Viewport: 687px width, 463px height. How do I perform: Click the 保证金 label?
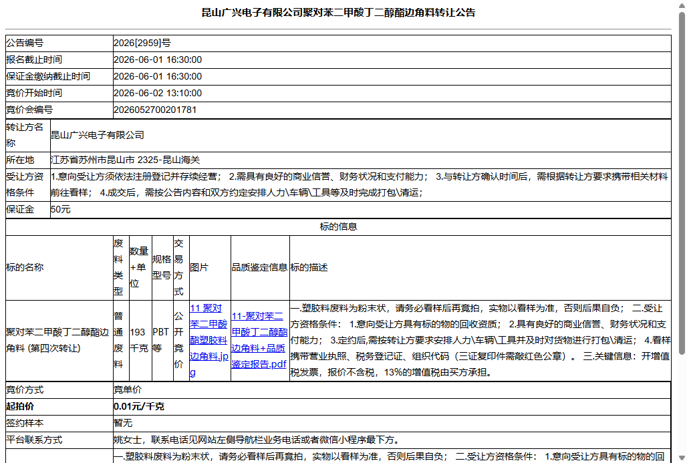point(20,210)
